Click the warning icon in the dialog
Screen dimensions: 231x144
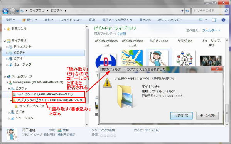[107, 83]
